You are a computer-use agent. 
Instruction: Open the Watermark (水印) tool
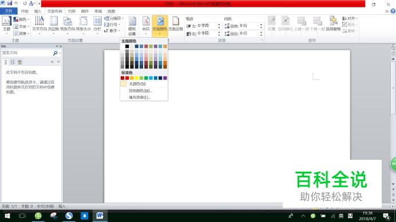pos(146,25)
